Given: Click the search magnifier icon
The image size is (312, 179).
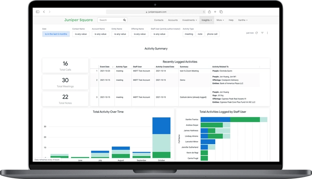Looking at the screenshot, I should coord(125,20).
